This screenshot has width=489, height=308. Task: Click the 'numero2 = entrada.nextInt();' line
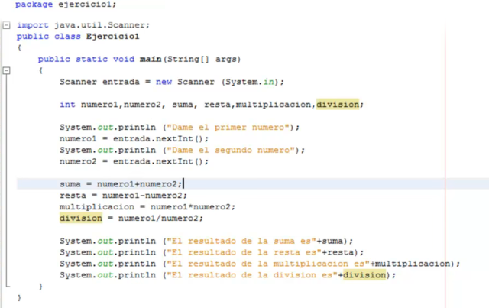[x=134, y=162]
